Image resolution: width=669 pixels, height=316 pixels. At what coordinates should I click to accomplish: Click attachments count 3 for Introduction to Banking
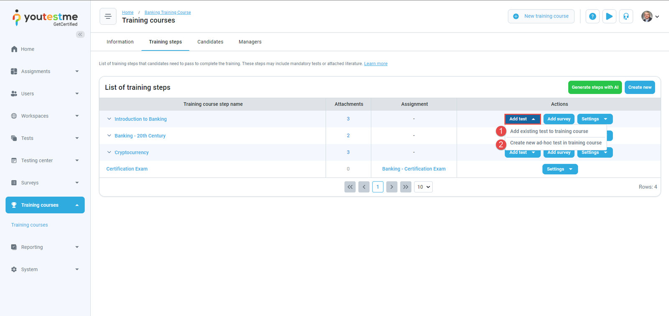pos(348,119)
